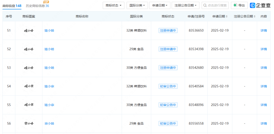Click 导出 export button
This screenshot has height=134, width=274.
click(x=239, y=5)
